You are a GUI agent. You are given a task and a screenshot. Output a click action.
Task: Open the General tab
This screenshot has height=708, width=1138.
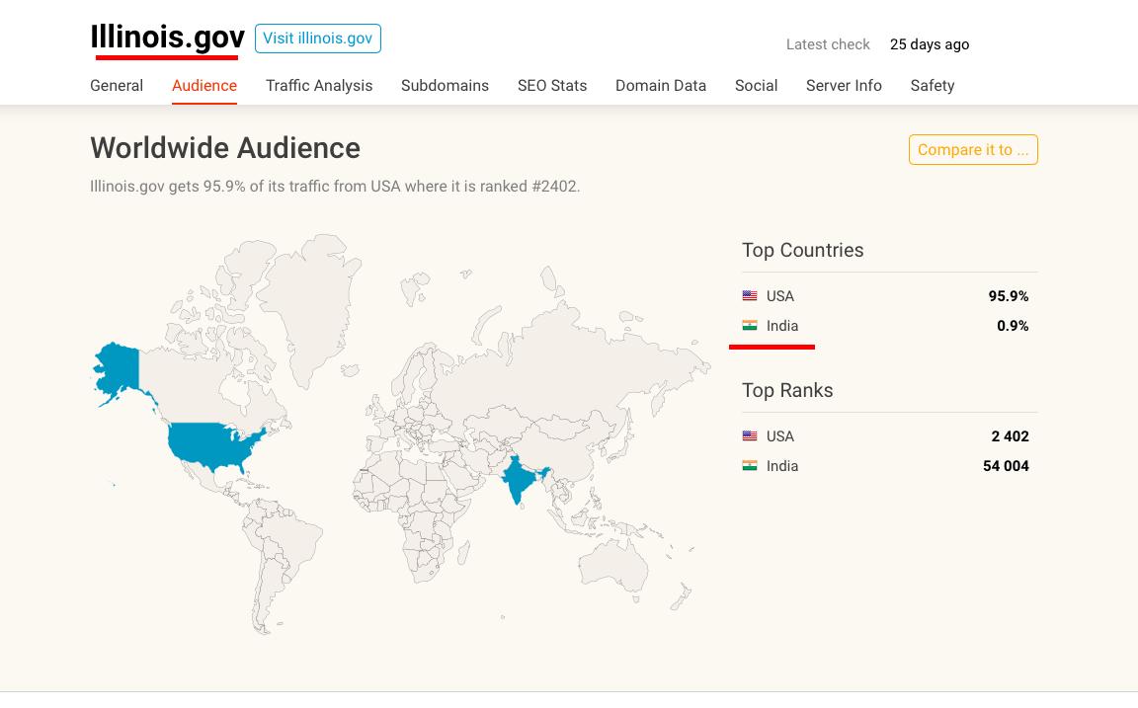point(117,86)
